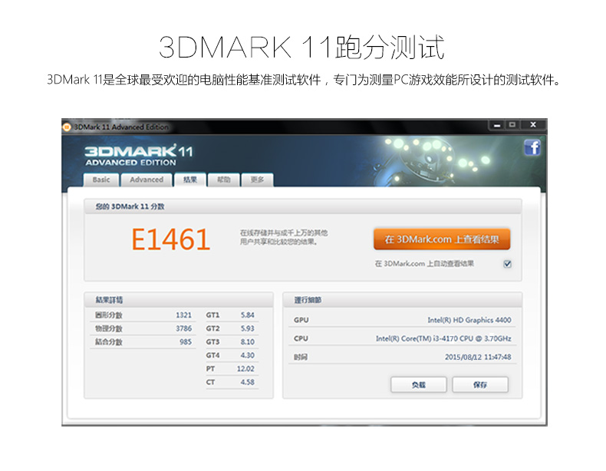This screenshot has height=471, width=606.
Task: Click the 保存 save button
Action: tap(480, 384)
